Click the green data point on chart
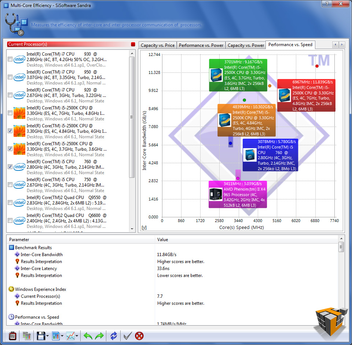The image size is (352, 345). pyautogui.click(x=245, y=100)
